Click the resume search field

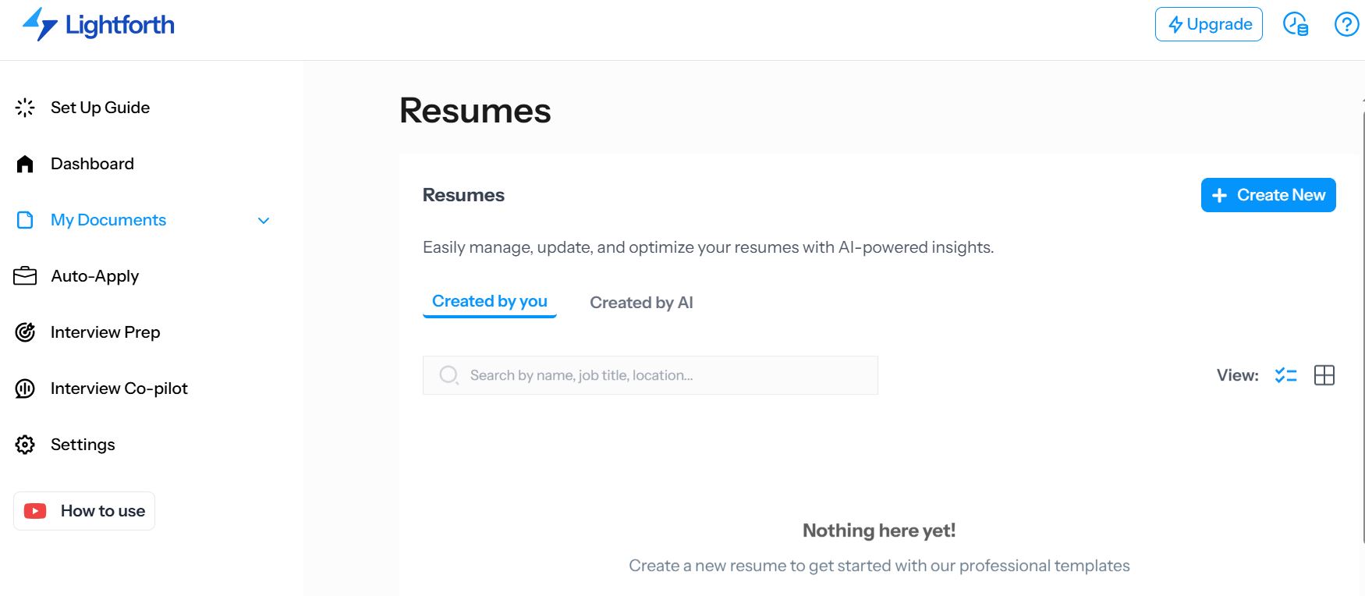[651, 375]
